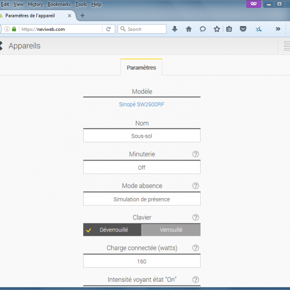Open a new browser tab with the plus button
The height and width of the screenshot is (290, 290).
[x=82, y=15]
